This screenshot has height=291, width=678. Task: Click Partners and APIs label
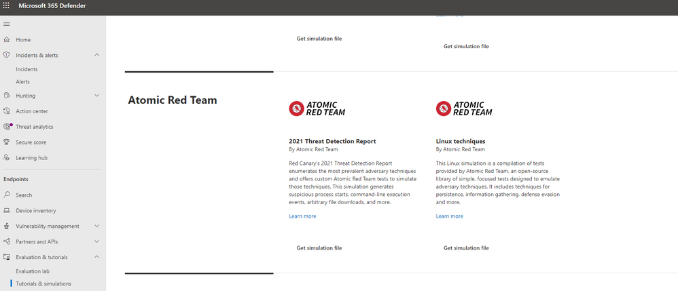[37, 241]
